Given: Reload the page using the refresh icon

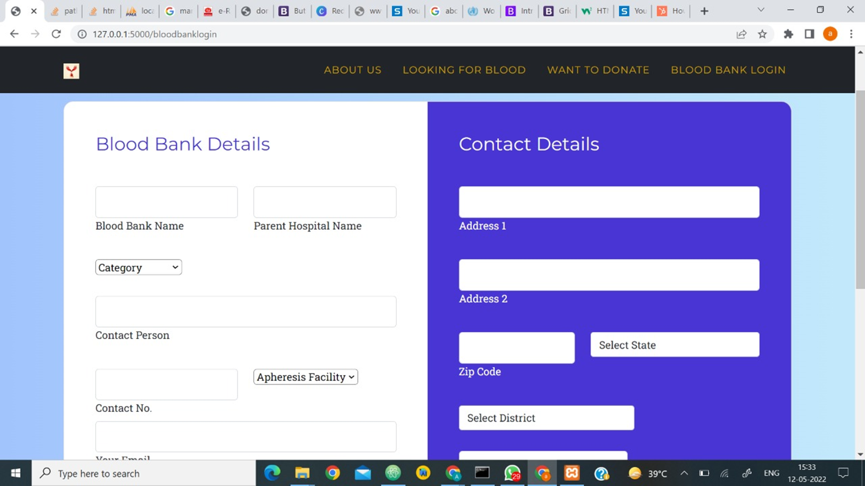Looking at the screenshot, I should tap(56, 34).
